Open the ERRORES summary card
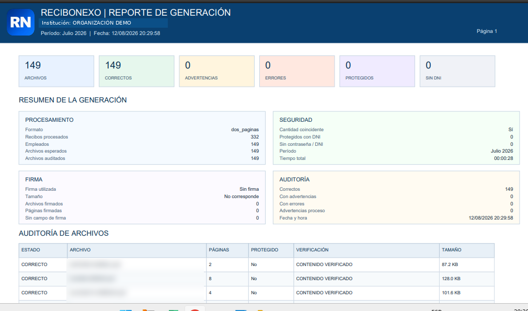The width and height of the screenshot is (528, 311). 297,72
